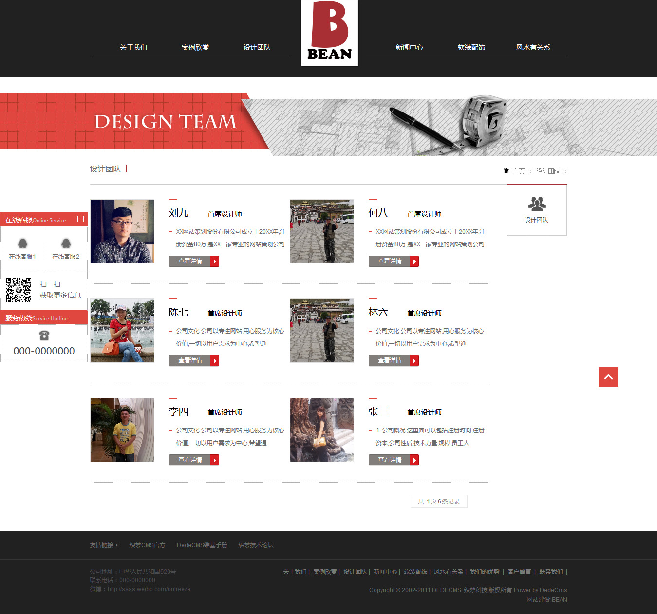Image resolution: width=657 pixels, height=614 pixels.
Task: Open the 新闻中心 navigation menu item
Action: [409, 47]
